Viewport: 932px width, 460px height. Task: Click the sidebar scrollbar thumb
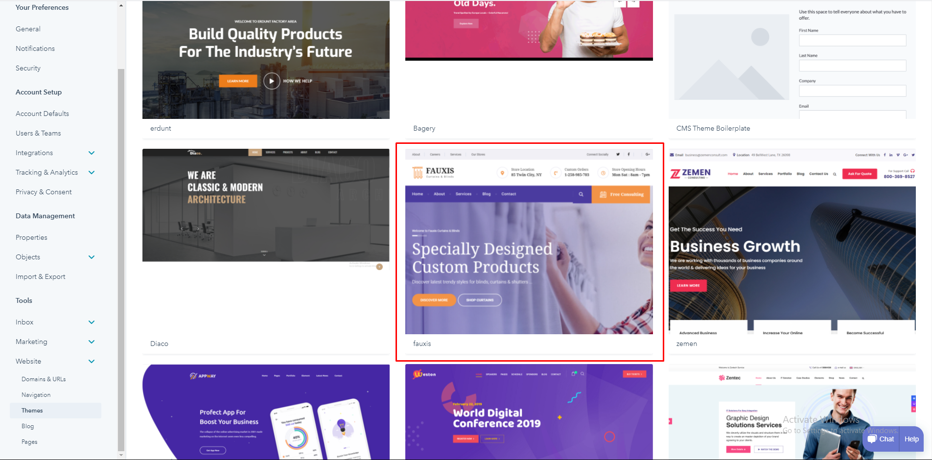121,259
